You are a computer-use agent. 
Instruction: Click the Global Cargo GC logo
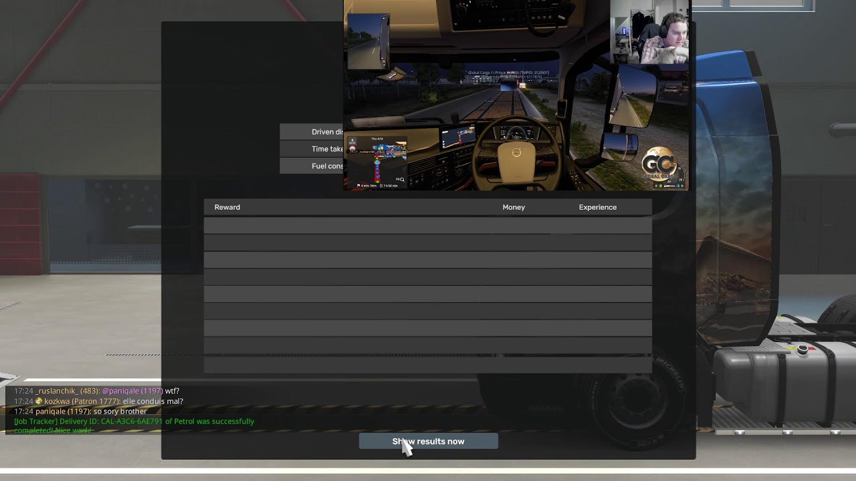660,165
